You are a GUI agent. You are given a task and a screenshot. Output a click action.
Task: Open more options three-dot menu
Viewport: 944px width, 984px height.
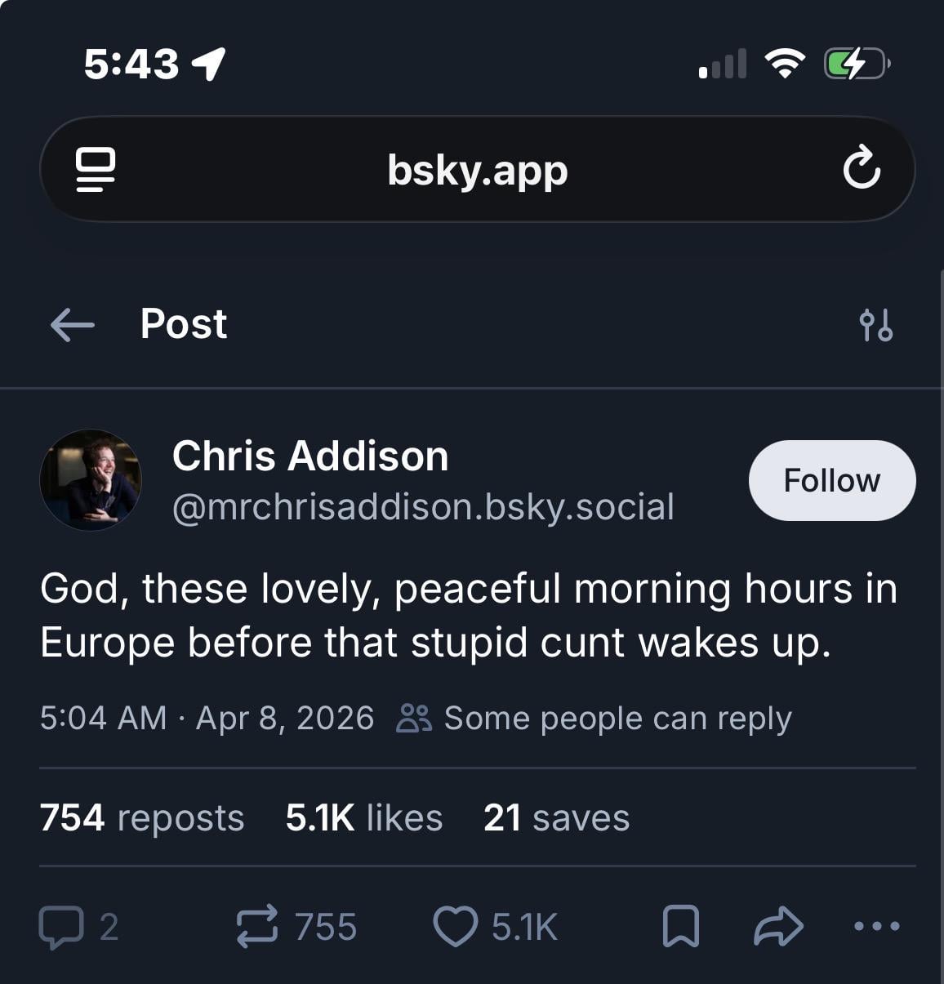[876, 927]
